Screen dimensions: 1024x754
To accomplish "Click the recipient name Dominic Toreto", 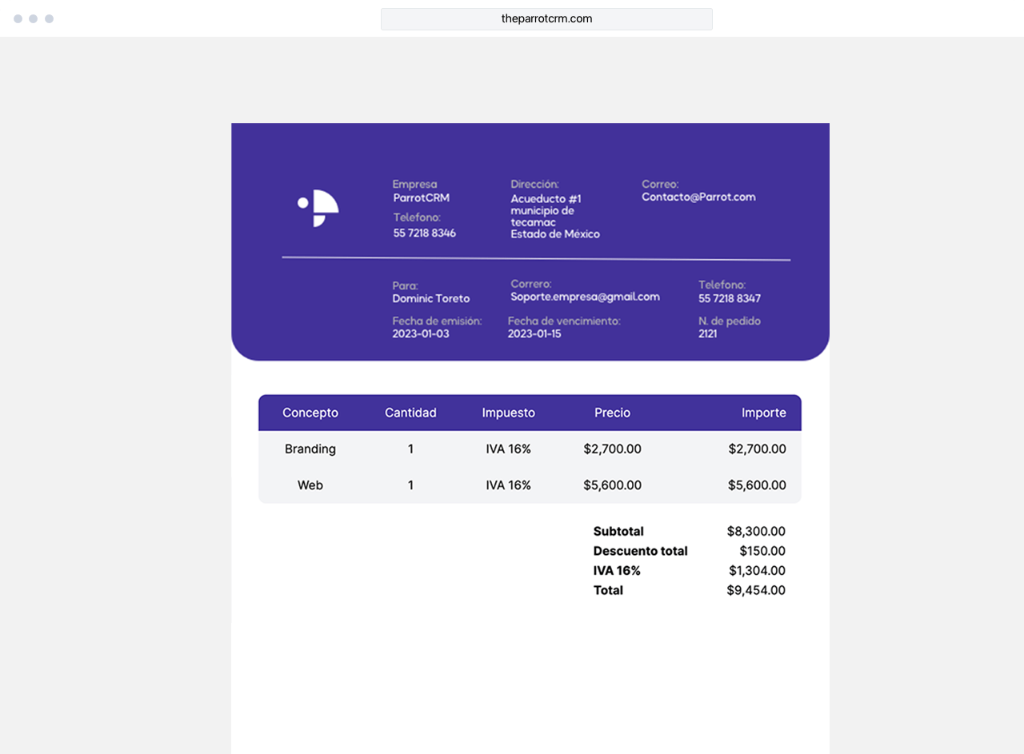I will [x=431, y=299].
